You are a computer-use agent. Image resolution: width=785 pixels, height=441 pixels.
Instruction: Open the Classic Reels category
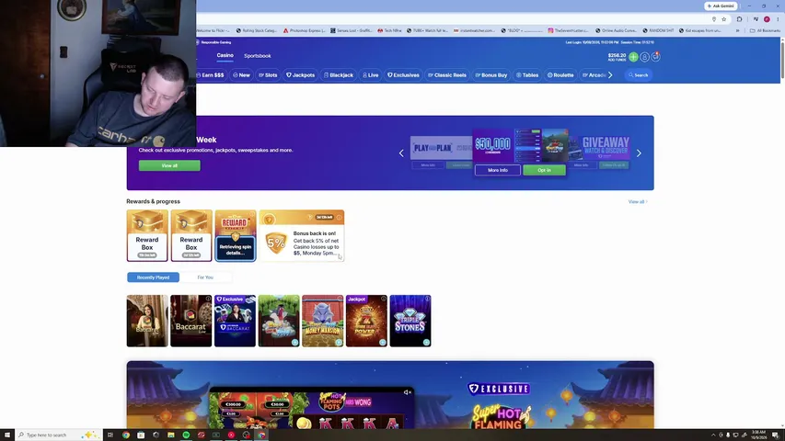point(447,75)
